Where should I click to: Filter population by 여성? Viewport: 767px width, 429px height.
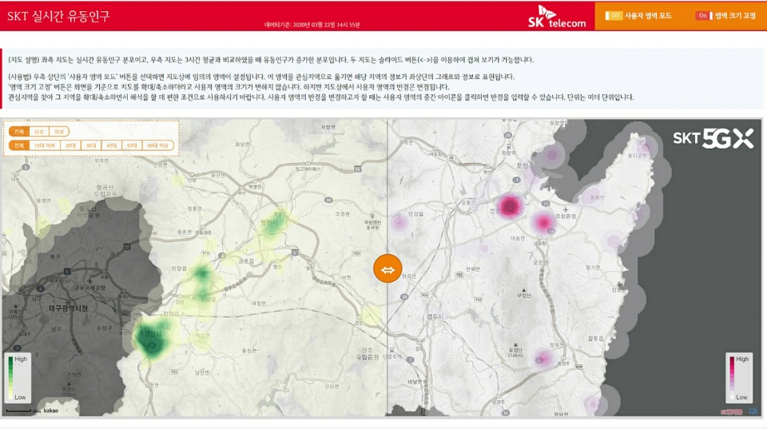[59, 131]
